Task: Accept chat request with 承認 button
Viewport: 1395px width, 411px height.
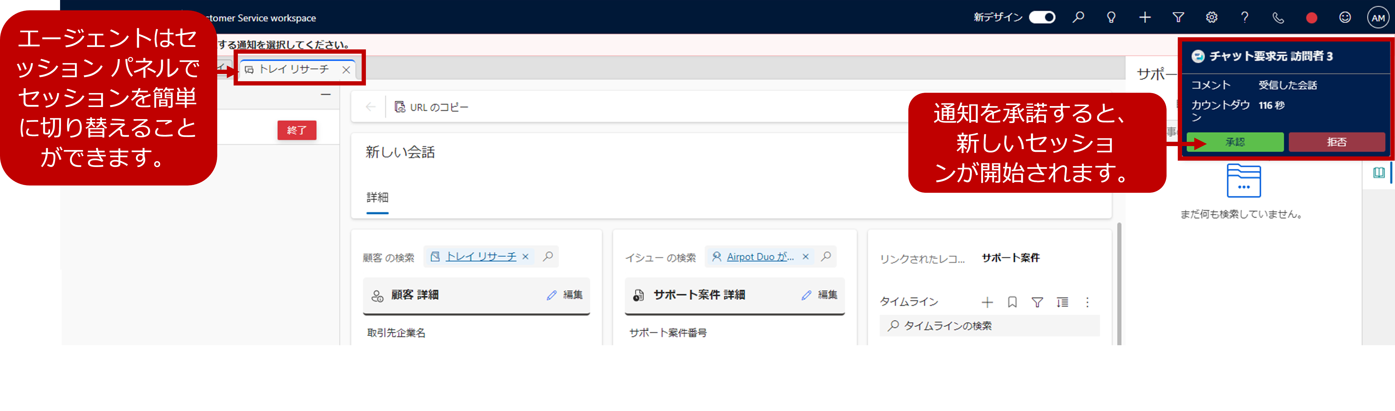Action: pyautogui.click(x=1235, y=142)
